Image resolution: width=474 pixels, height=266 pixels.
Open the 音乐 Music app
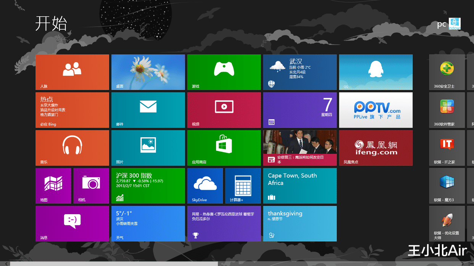72,148
